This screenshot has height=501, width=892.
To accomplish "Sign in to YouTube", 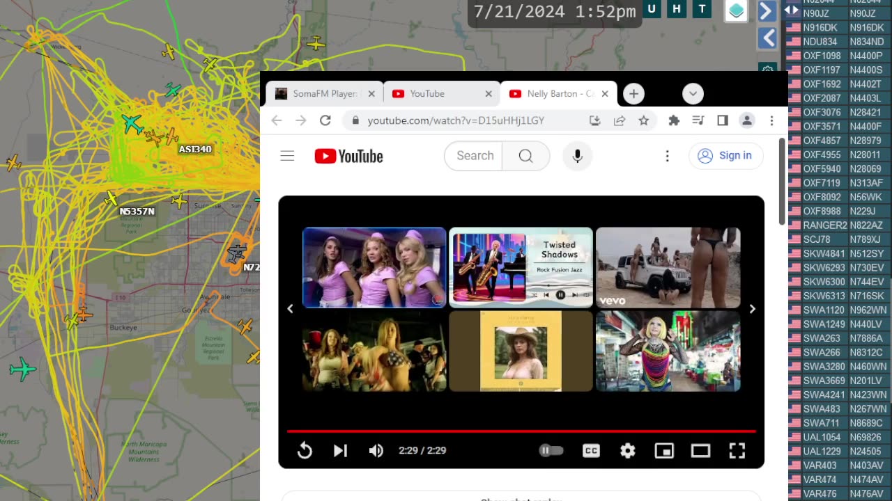I will pyautogui.click(x=725, y=156).
